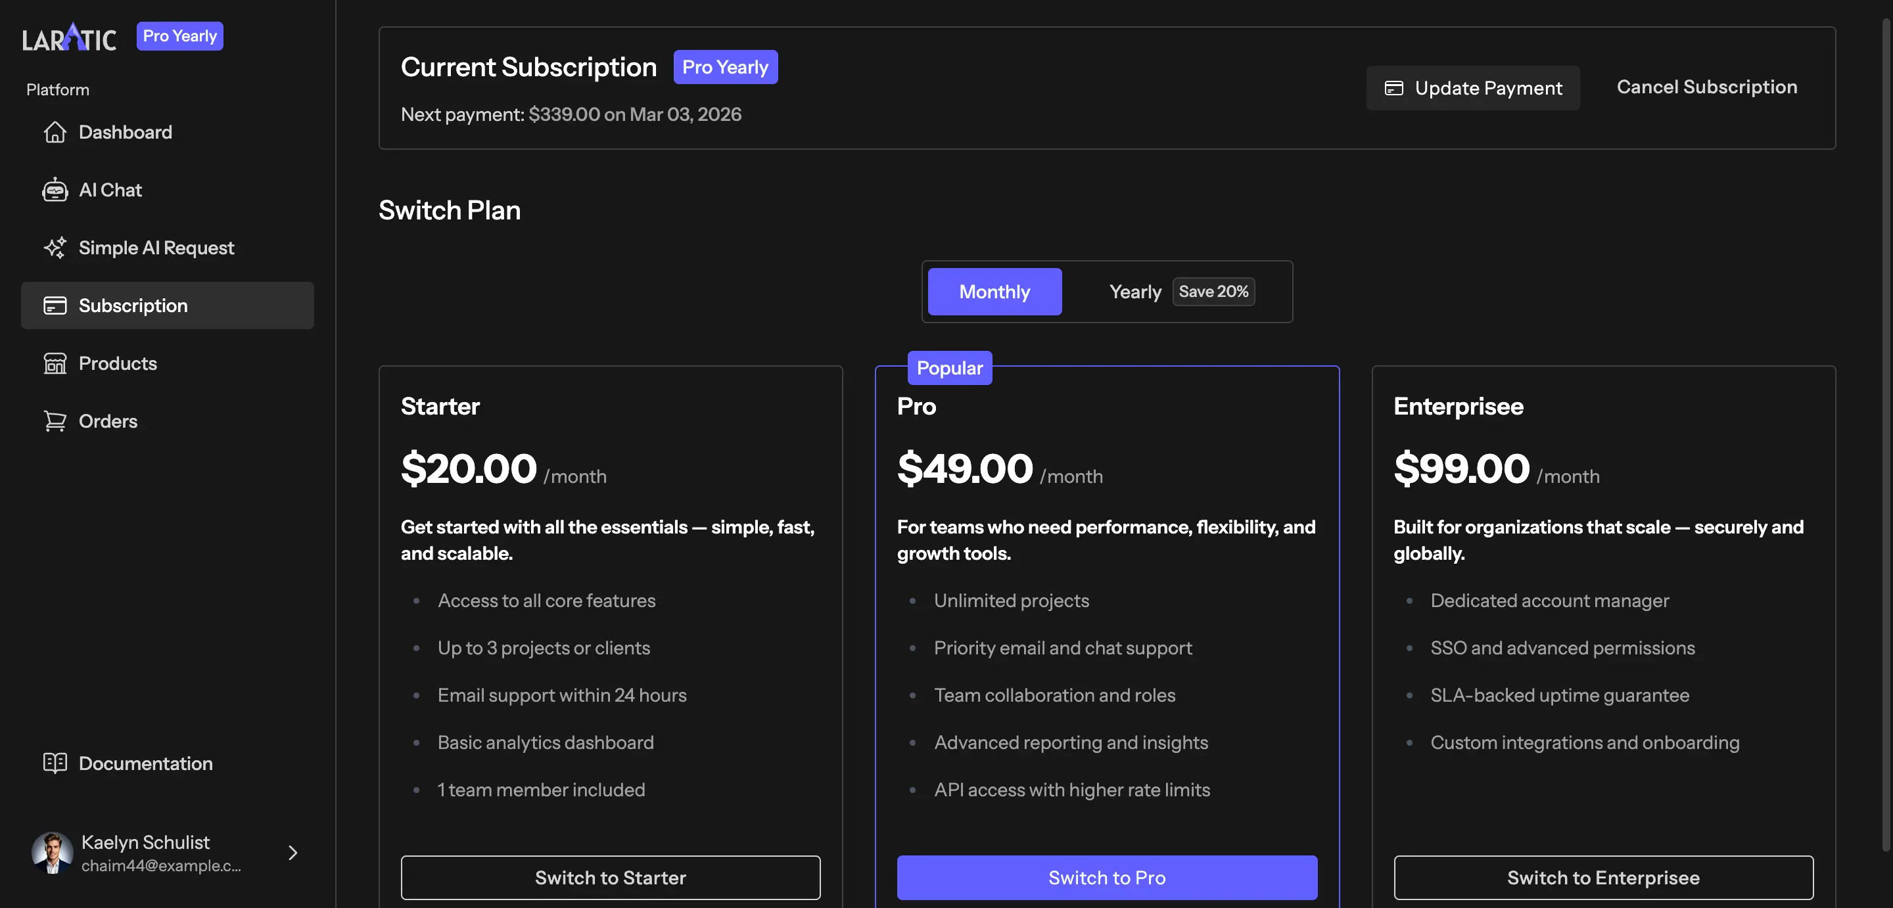Expand the user menu chevron
This screenshot has height=908, width=1893.
point(292,853)
